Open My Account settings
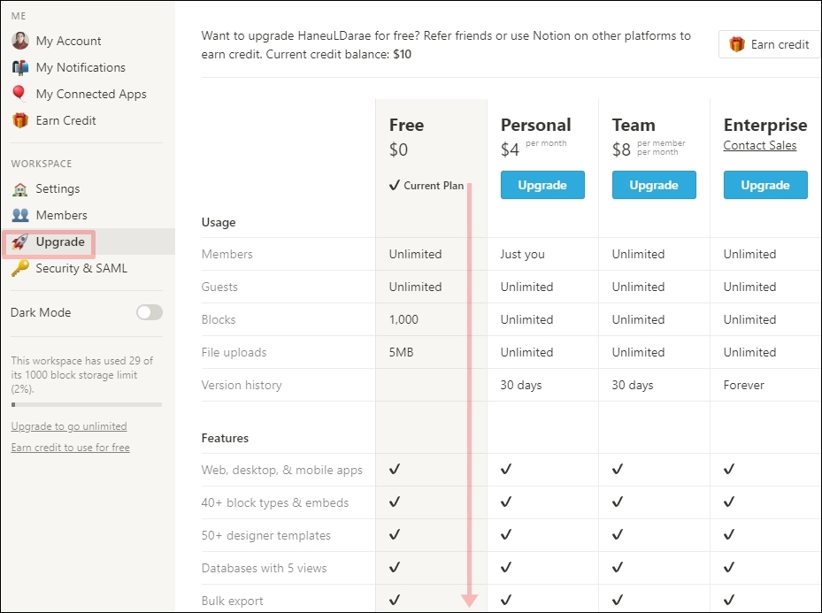The width and height of the screenshot is (822, 613). click(x=68, y=41)
